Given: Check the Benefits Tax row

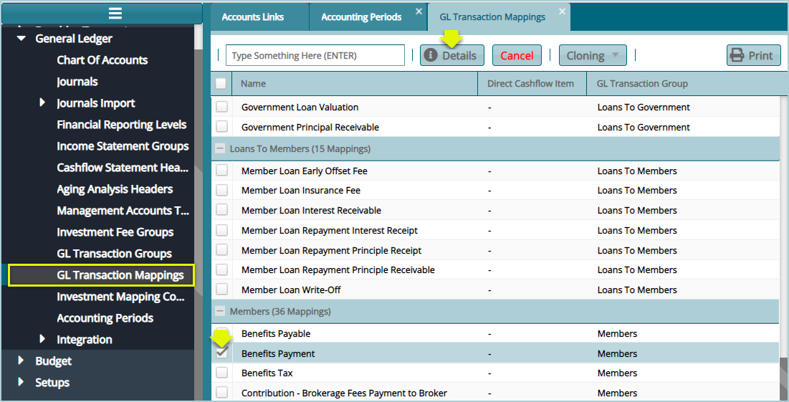Looking at the screenshot, I should pyautogui.click(x=221, y=373).
